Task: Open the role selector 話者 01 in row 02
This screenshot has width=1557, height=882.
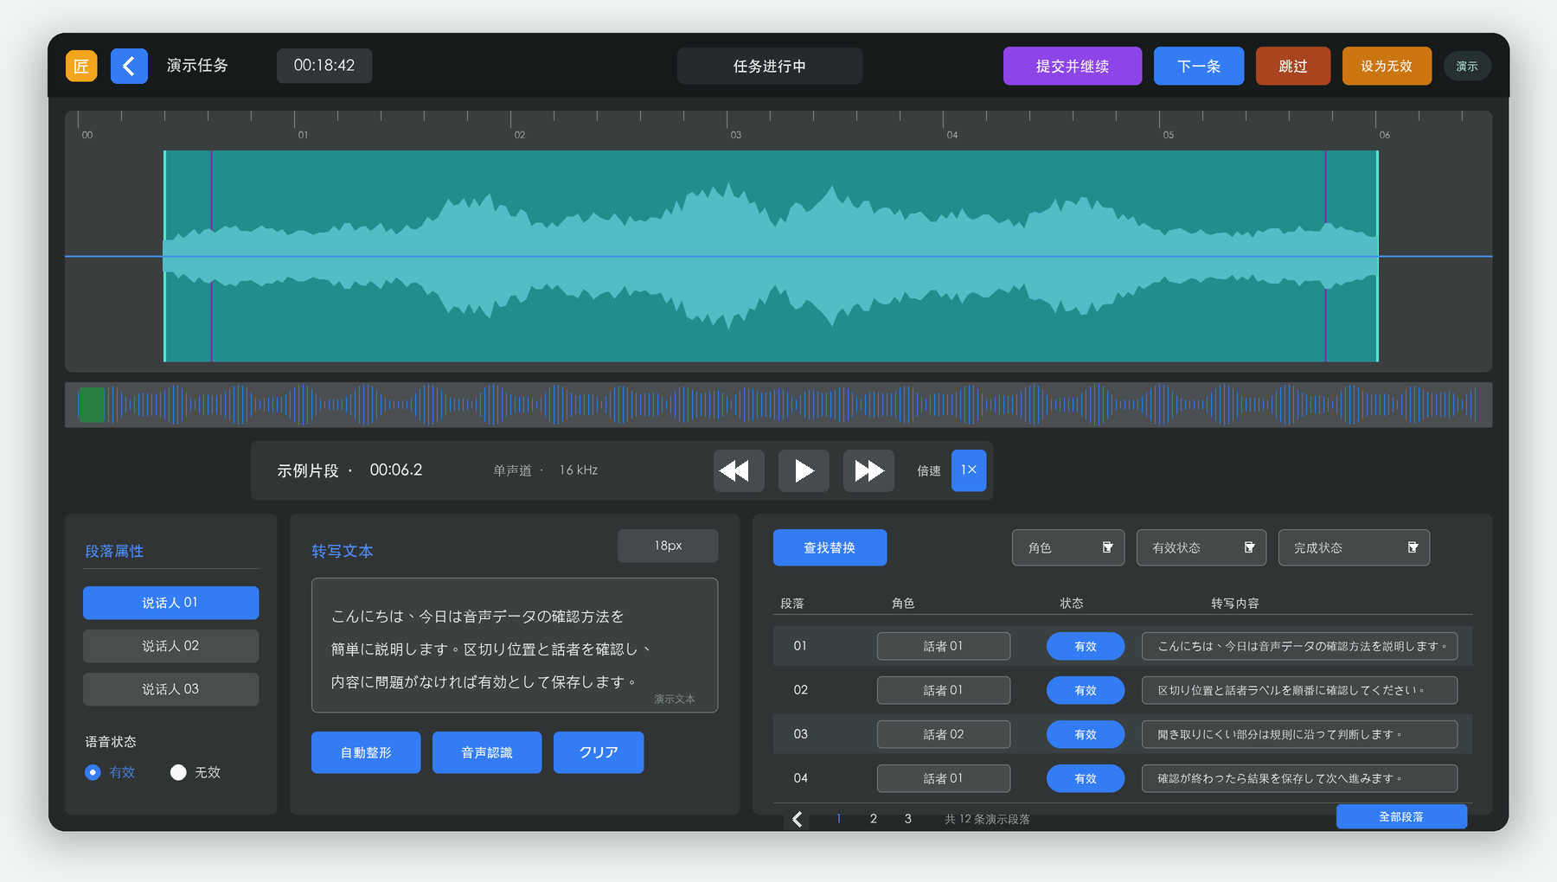Action: tap(944, 691)
